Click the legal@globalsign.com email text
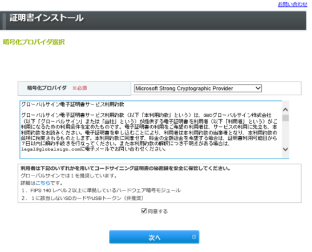This screenshot has height=252, width=312. pos(51,149)
